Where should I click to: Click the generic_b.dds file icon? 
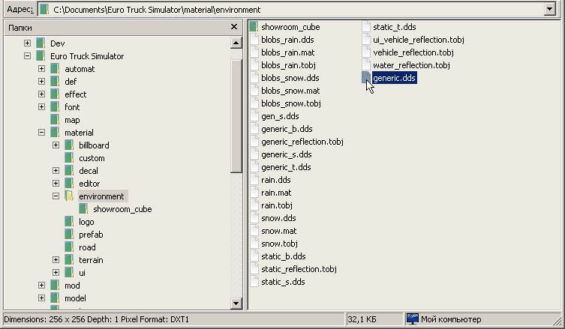[254, 129]
